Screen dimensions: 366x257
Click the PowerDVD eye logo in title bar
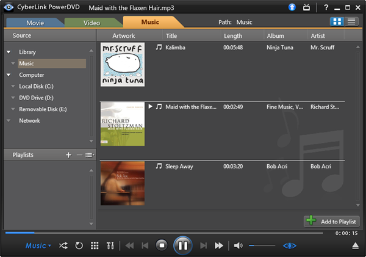click(9, 7)
